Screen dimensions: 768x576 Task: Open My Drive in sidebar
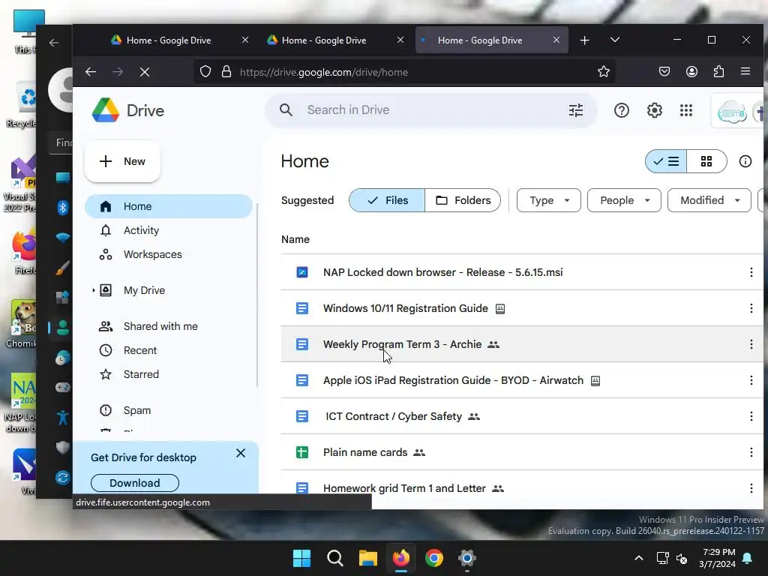click(144, 290)
